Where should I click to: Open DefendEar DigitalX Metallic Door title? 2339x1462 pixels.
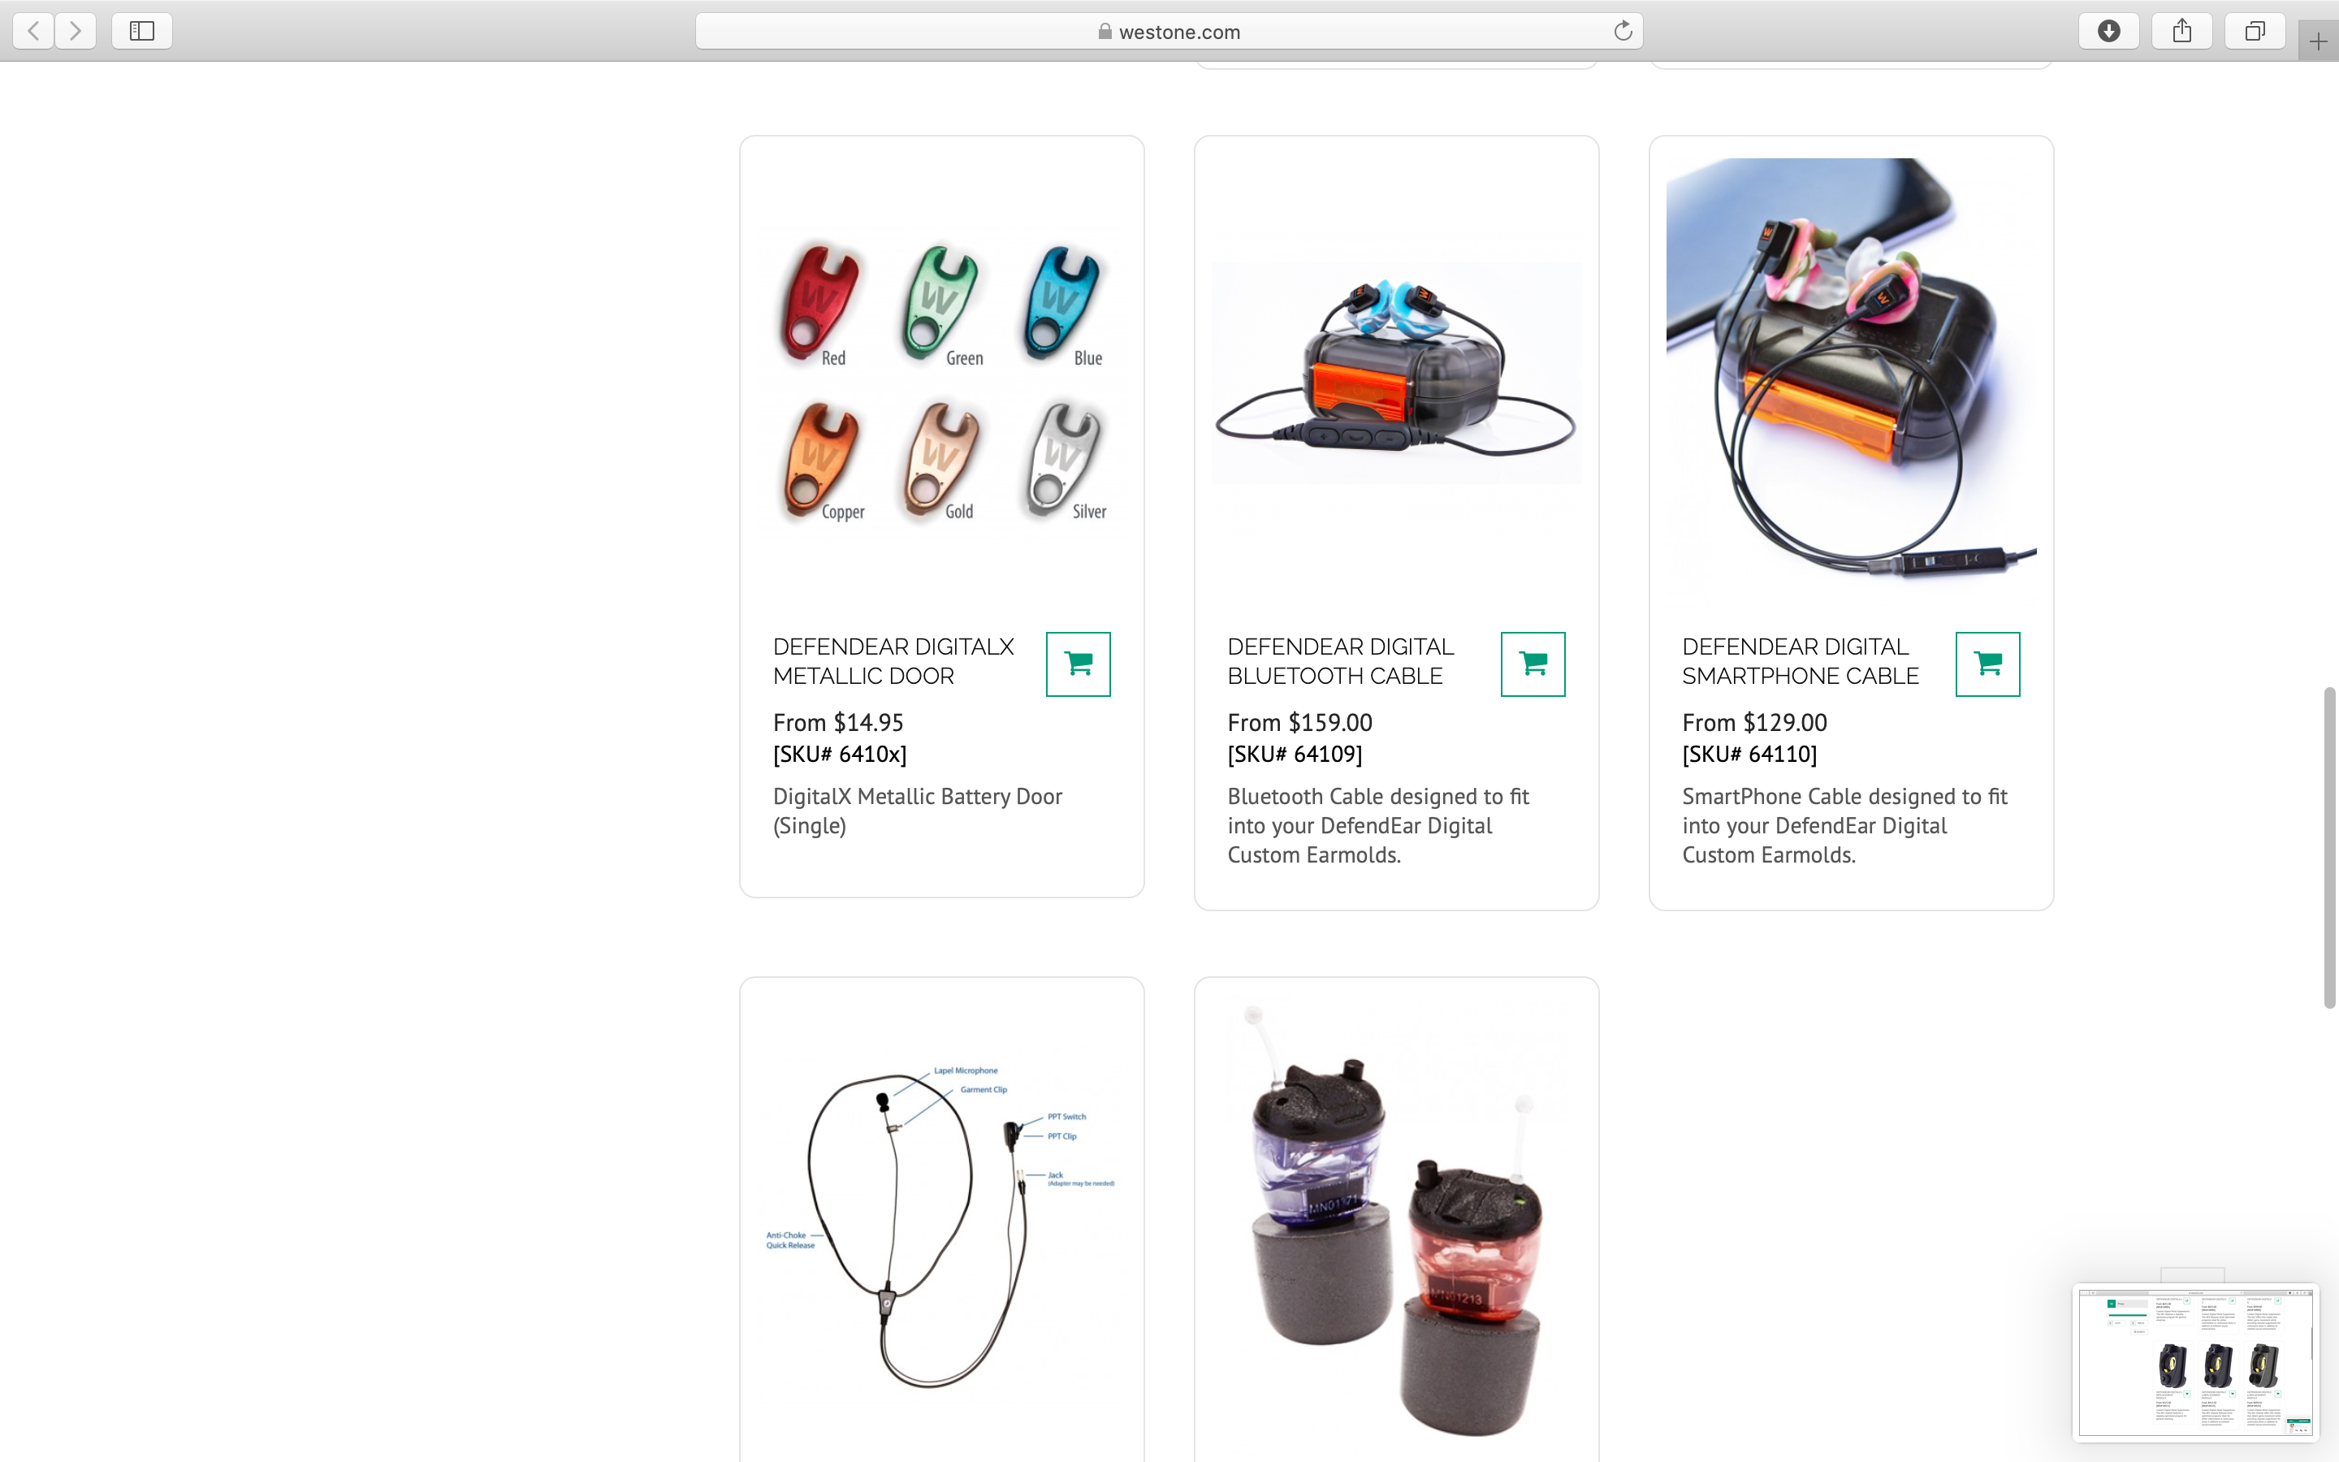click(893, 661)
